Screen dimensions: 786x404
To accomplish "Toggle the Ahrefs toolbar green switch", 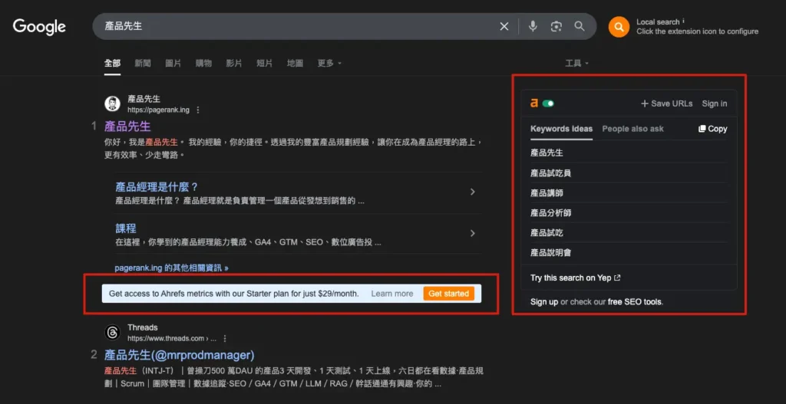I will point(548,103).
